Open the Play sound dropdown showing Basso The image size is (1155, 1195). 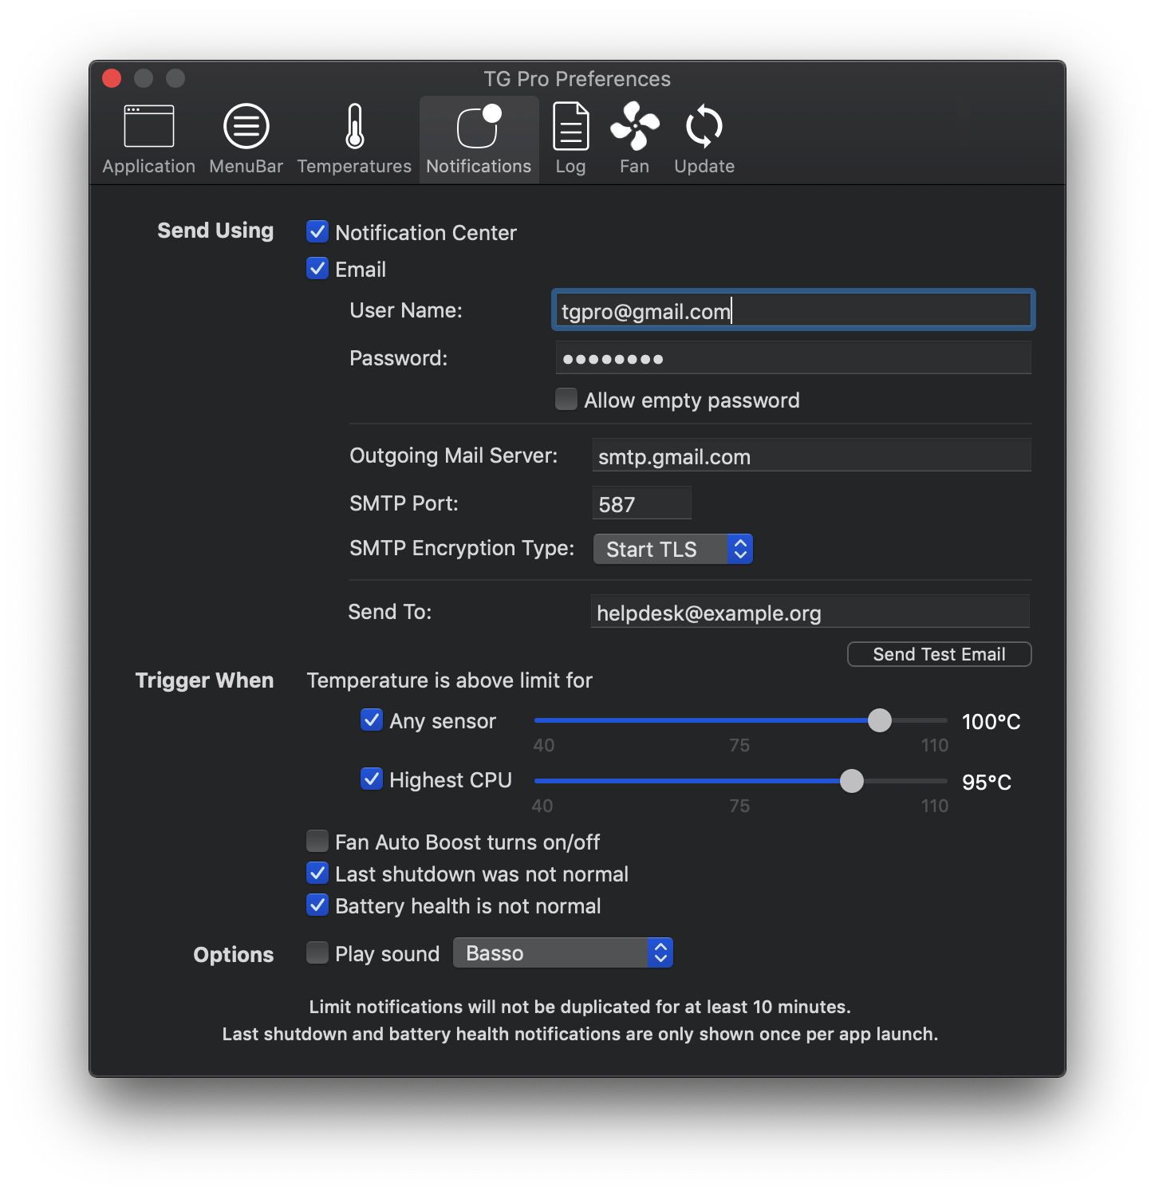[x=562, y=952]
